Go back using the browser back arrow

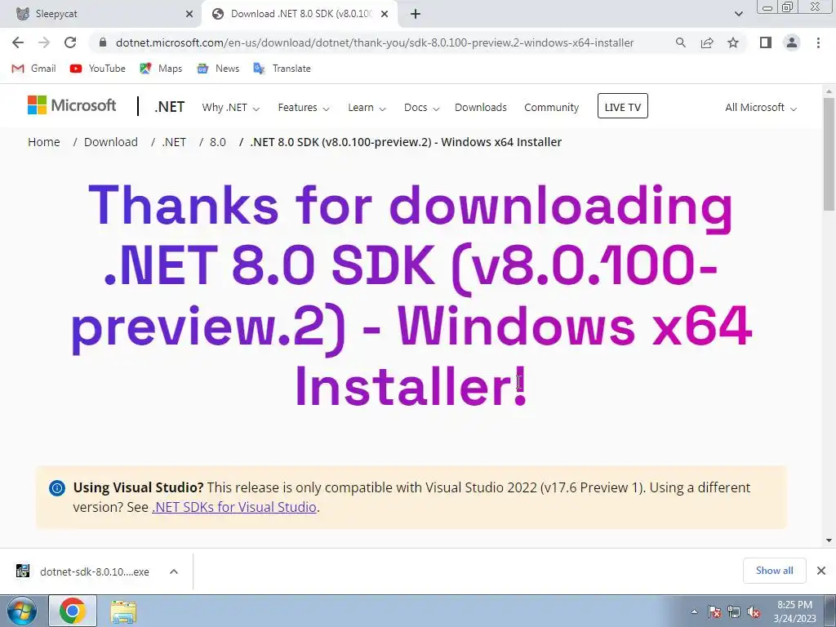click(18, 42)
